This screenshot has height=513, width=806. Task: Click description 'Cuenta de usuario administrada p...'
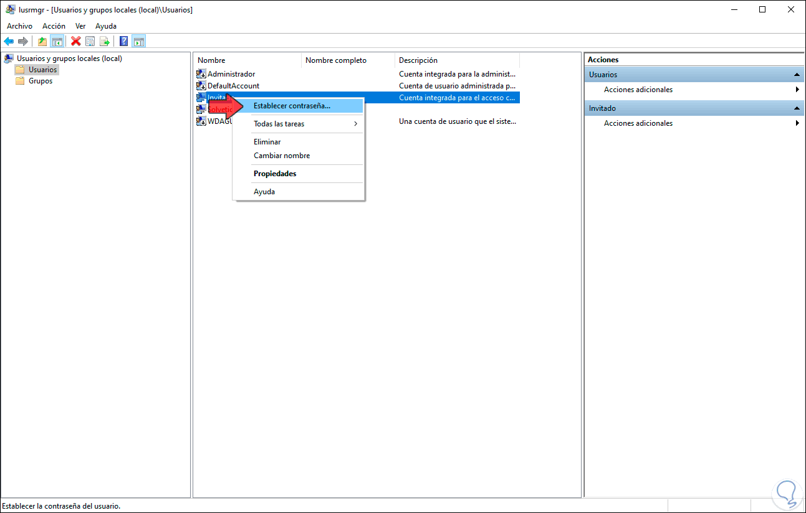pyautogui.click(x=458, y=86)
